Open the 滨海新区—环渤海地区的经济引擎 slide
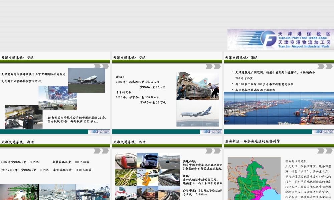334x200 pixels. click(x=279, y=168)
